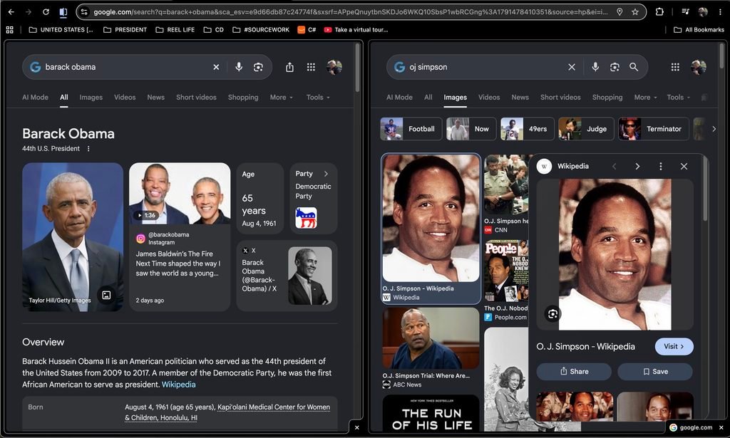
Task: Close the Wikipedia image preview panel
Action: tap(684, 166)
